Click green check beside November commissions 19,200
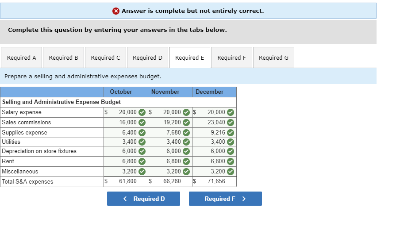This screenshot has height=238, width=400. coord(186,123)
